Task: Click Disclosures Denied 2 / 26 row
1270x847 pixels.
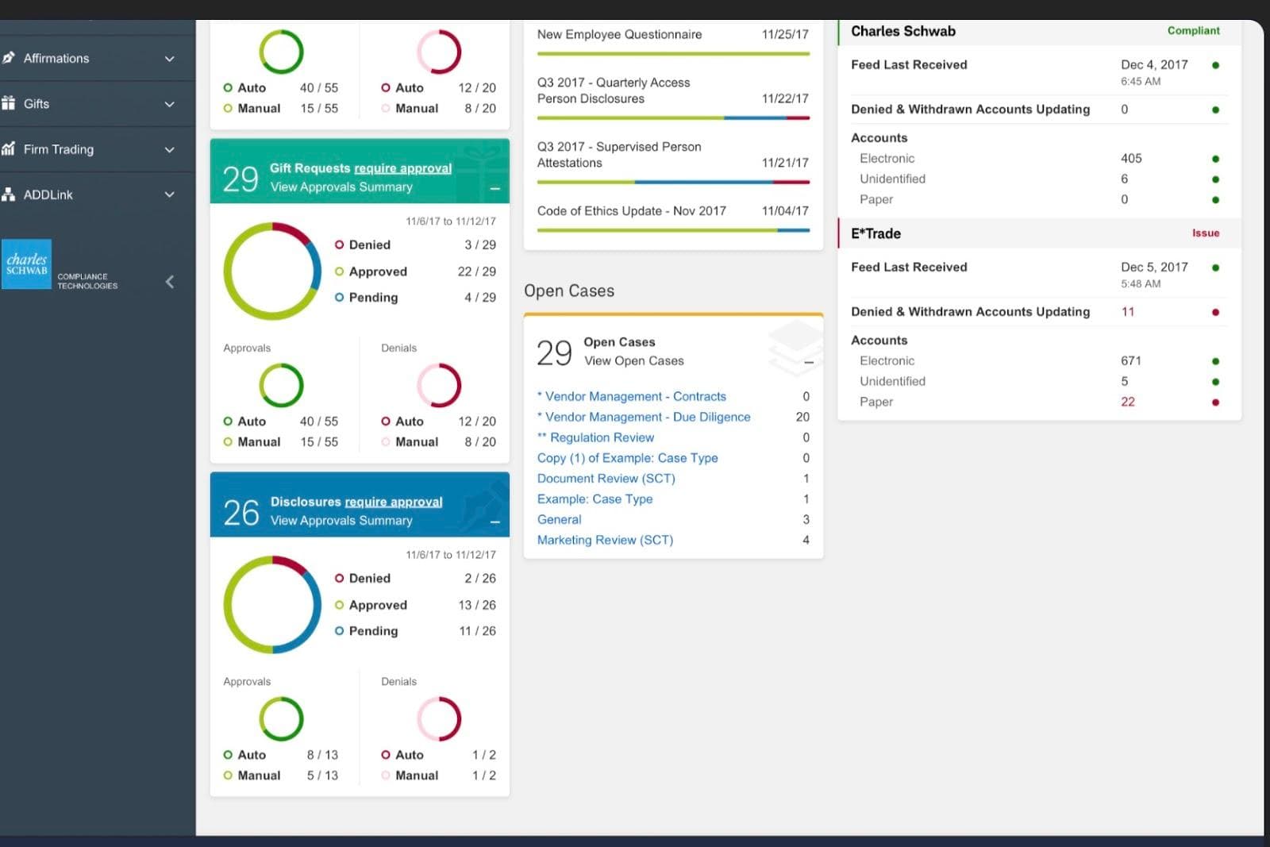Action: [415, 579]
